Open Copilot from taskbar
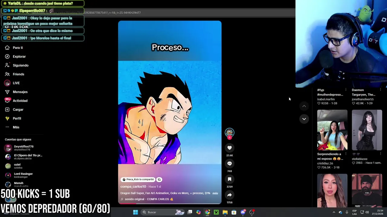 point(198,212)
